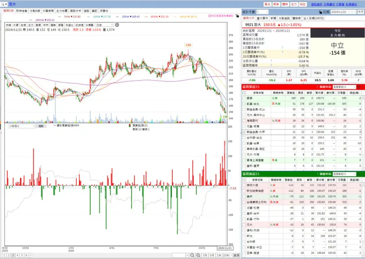Check the box for 國泰 broker row
Image resolution: width=365 pixels, height=259 pixels.
[x=244, y=98]
